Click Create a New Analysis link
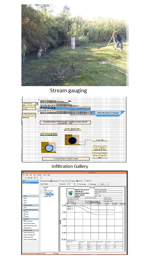The width and height of the screenshot is (149, 258). click(x=29, y=223)
